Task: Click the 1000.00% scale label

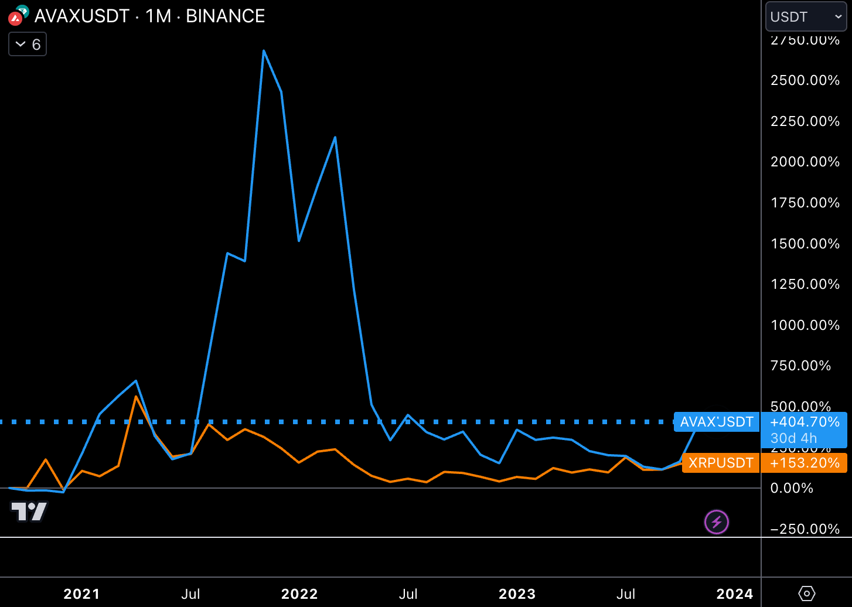Action: pyautogui.click(x=805, y=325)
